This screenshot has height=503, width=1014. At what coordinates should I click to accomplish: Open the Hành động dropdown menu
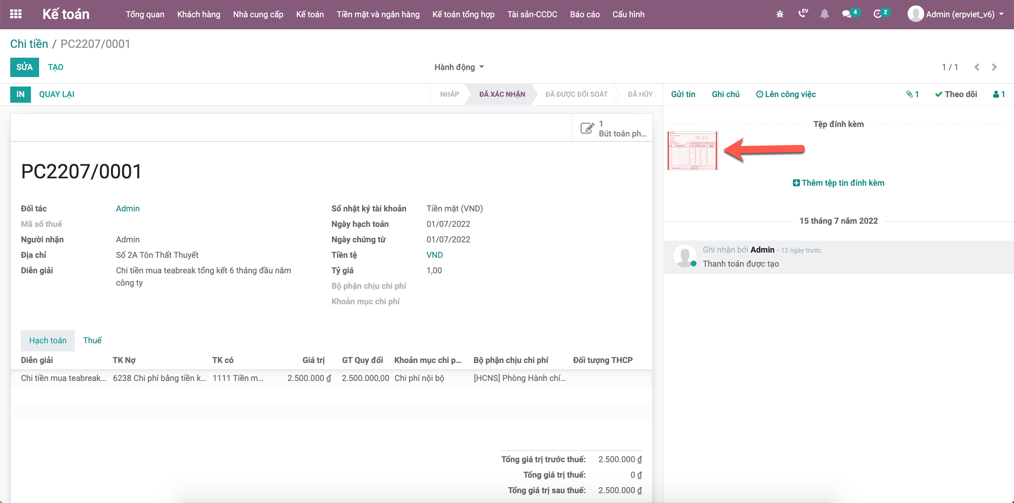point(460,66)
